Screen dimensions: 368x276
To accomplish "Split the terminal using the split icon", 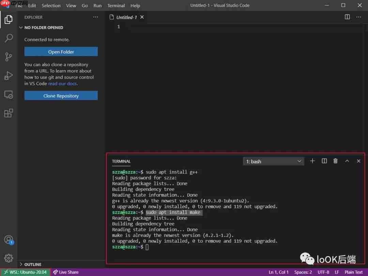I will point(324,161).
